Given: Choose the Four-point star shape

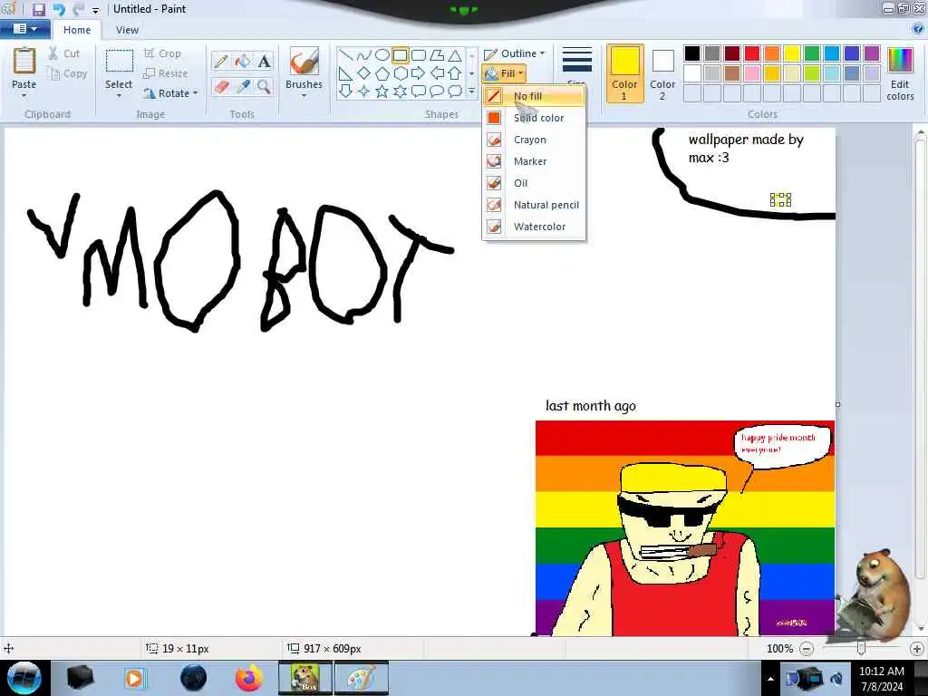Looking at the screenshot, I should pyautogui.click(x=364, y=92).
